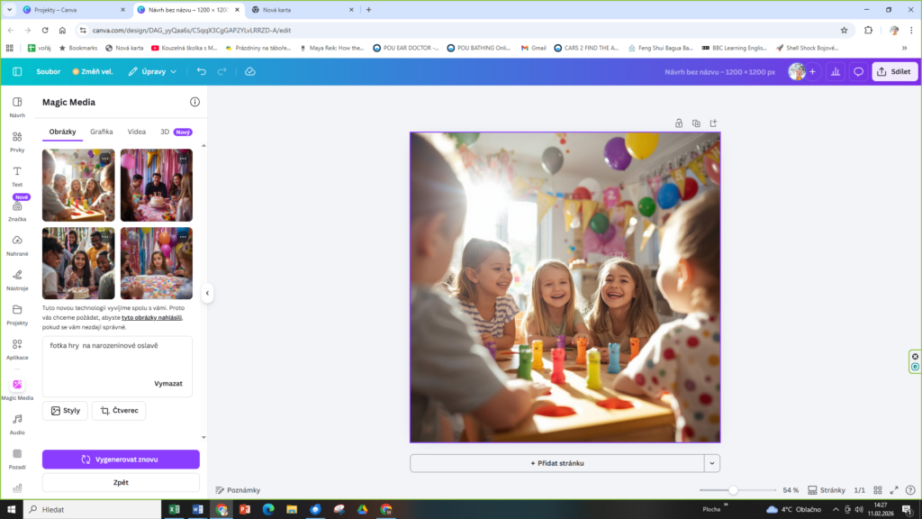922x519 pixels.
Task: Click the undo arrow in toolbar
Action: pos(201,71)
